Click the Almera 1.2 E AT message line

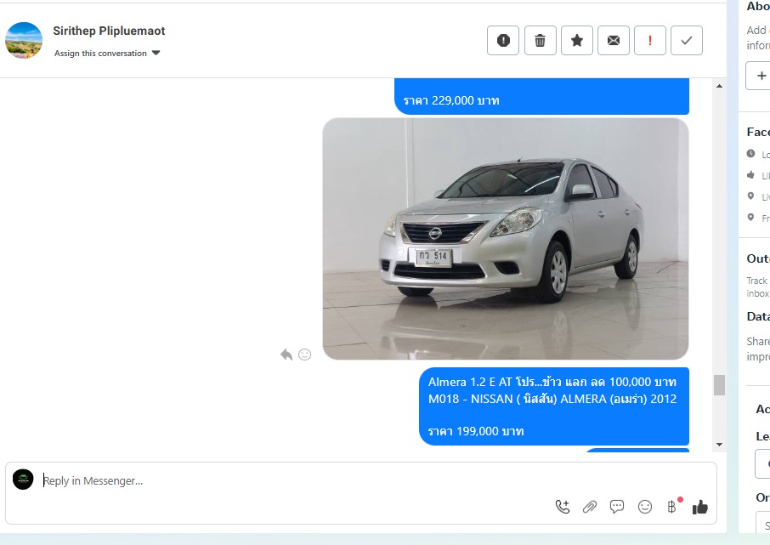[552, 382]
